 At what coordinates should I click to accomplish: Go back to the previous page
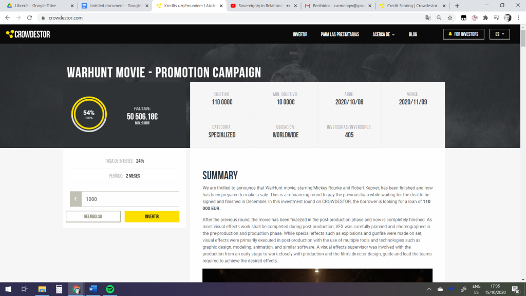click(x=7, y=18)
